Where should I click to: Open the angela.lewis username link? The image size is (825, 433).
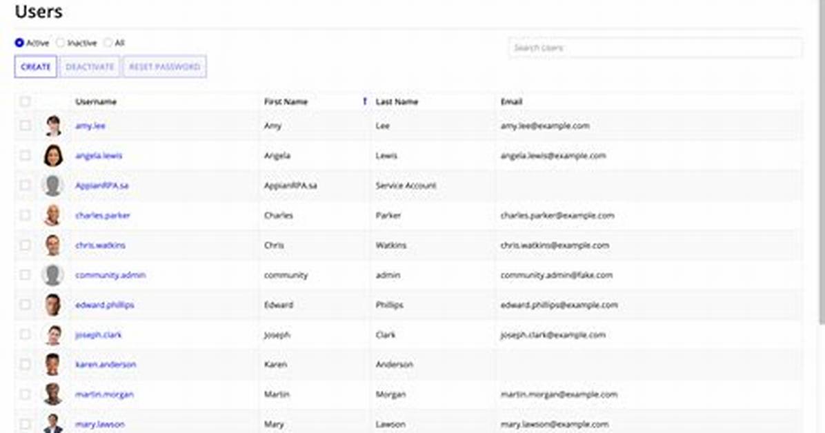tap(99, 156)
